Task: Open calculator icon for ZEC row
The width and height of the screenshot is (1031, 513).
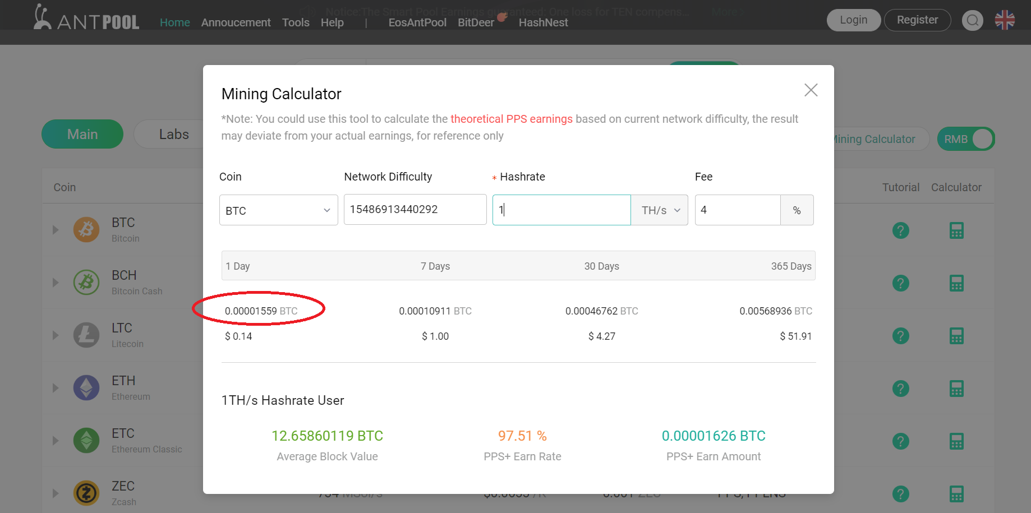Action: (x=956, y=494)
